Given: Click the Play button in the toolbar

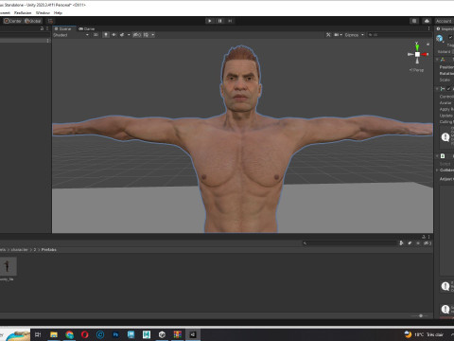Looking at the screenshot, I should (210, 21).
